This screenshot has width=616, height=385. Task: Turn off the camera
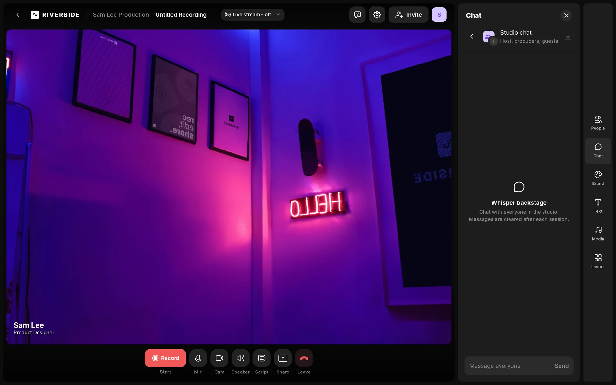coord(219,358)
